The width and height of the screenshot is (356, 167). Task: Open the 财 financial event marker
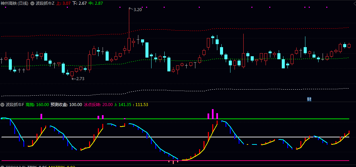tap(309, 99)
